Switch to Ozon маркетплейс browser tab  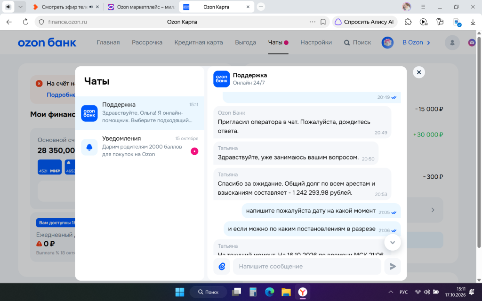tap(141, 7)
